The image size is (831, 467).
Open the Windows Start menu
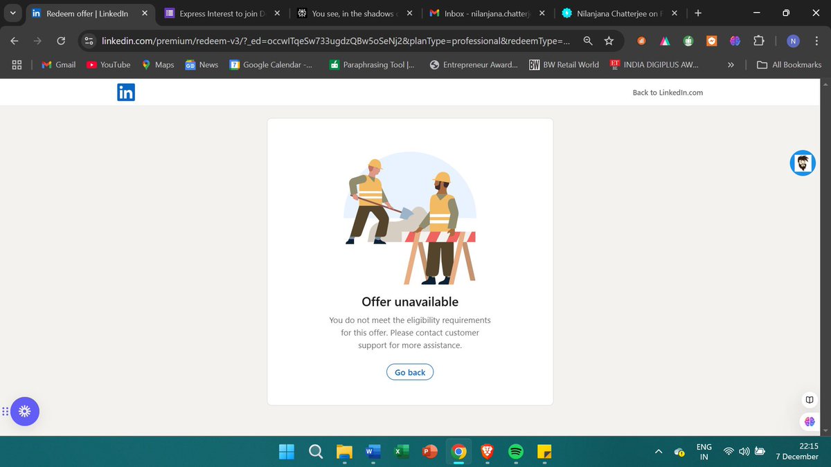[x=287, y=452]
